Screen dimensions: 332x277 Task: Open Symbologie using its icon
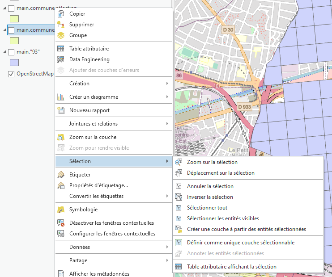click(x=61, y=210)
